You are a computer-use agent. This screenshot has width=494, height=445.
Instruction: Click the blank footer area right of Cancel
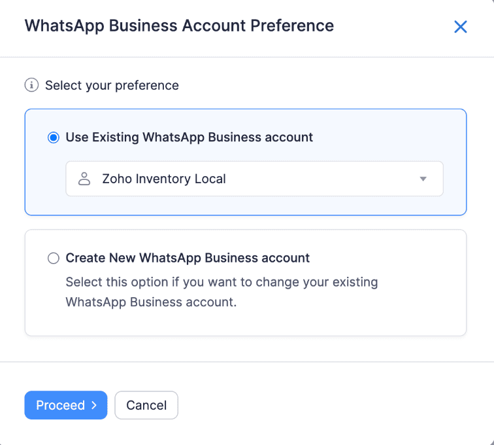pyautogui.click(x=327, y=405)
